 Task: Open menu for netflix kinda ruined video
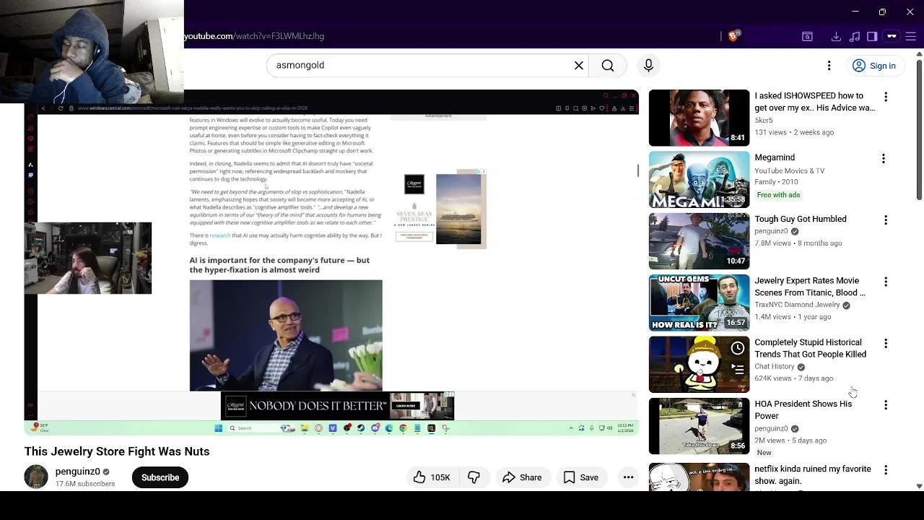[x=886, y=470]
